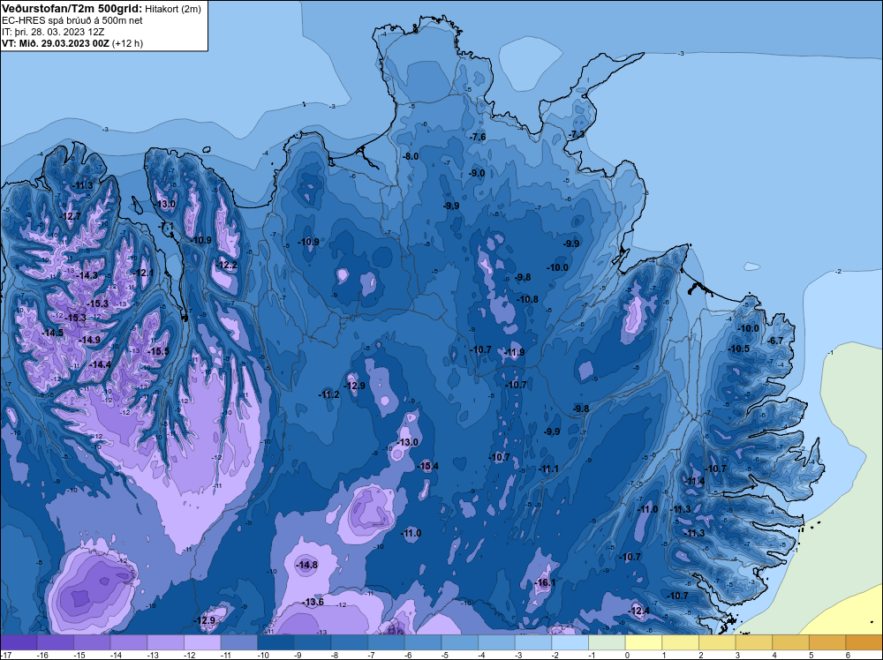Select the yellow swatch between 0 and 1

pos(644,642)
